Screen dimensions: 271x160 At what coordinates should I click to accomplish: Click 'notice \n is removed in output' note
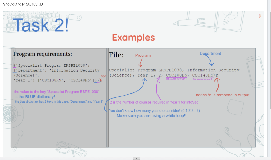pyautogui.click(x=223, y=95)
